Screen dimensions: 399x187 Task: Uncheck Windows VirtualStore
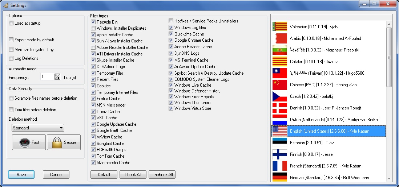171,108
